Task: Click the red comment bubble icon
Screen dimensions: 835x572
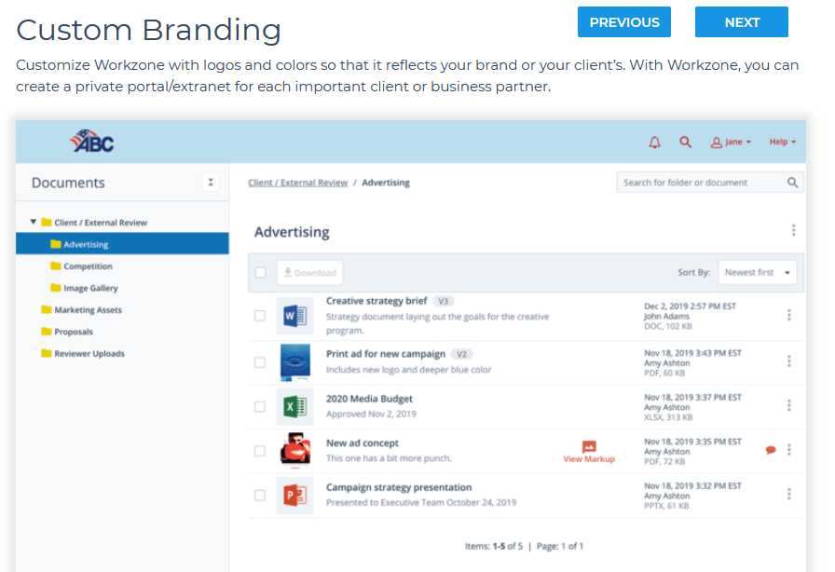Action: (x=771, y=450)
